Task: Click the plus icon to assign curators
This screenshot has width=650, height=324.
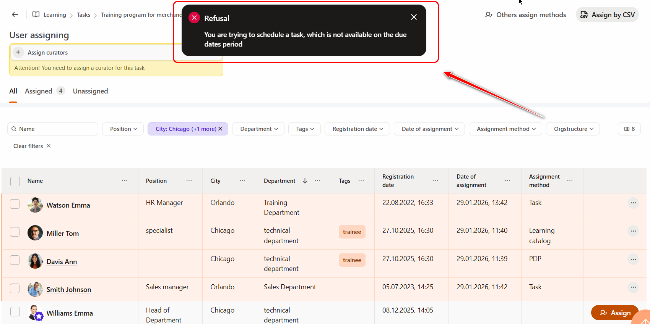Action: 18,52
